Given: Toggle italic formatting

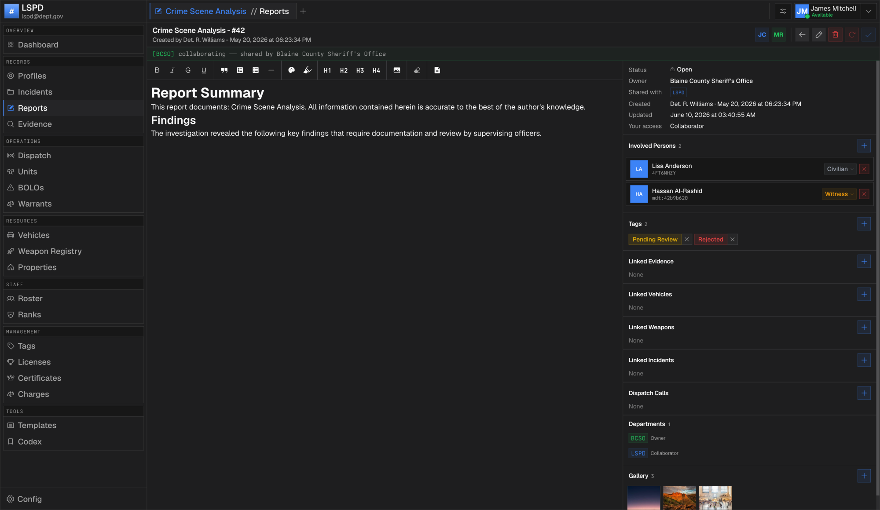Looking at the screenshot, I should tap(172, 70).
